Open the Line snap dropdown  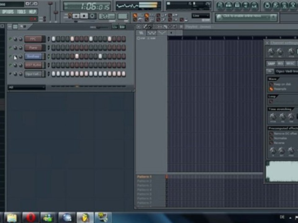point(201,16)
